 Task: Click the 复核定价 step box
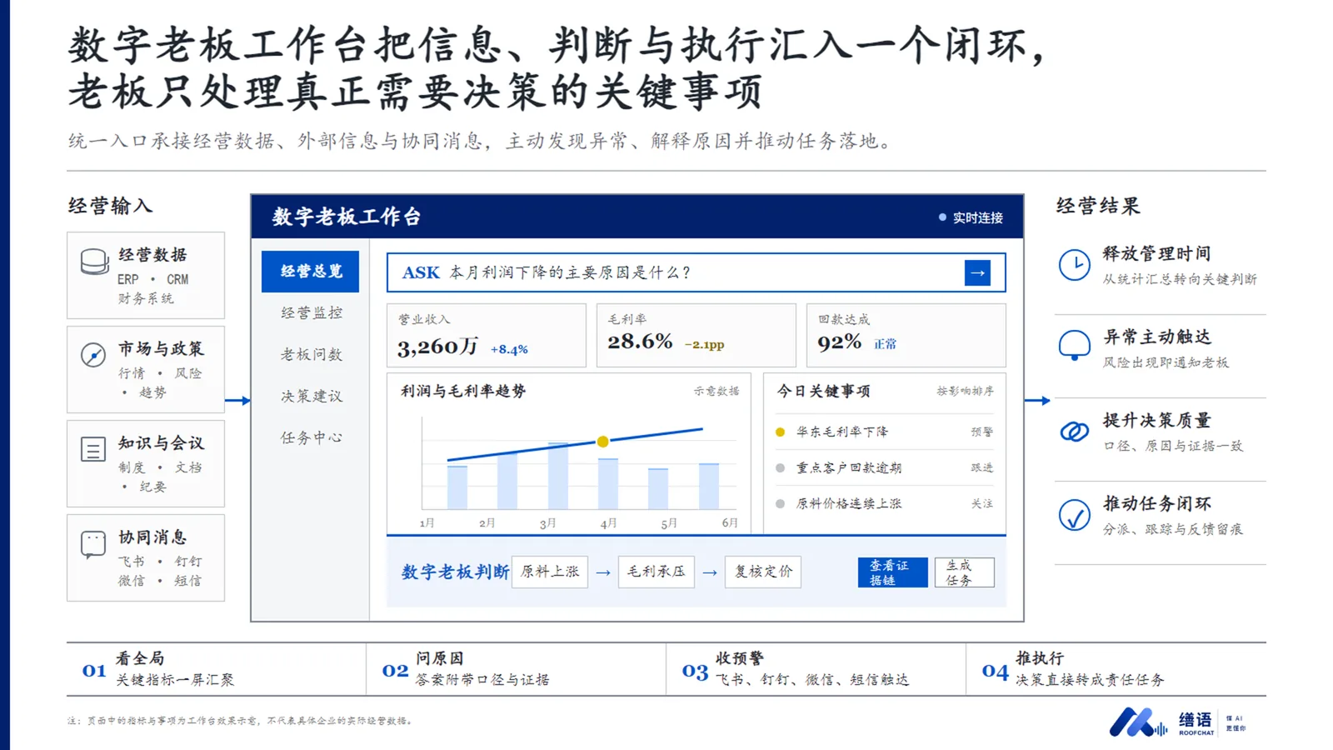[x=763, y=572]
